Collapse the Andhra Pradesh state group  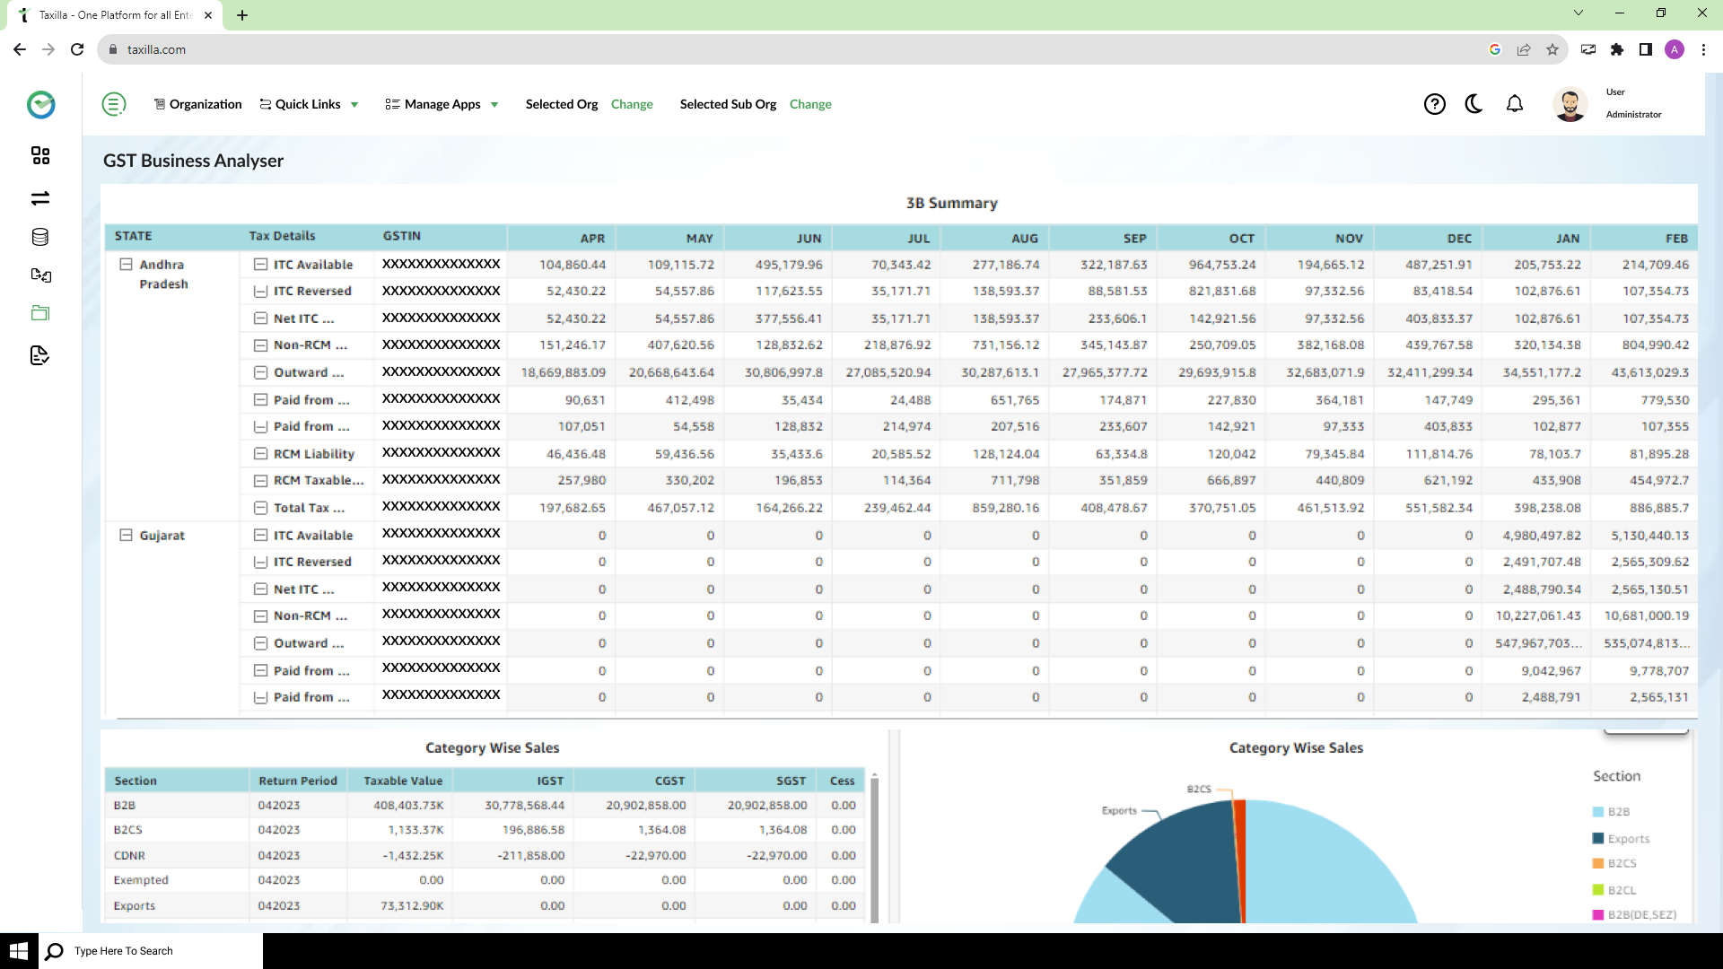(127, 265)
